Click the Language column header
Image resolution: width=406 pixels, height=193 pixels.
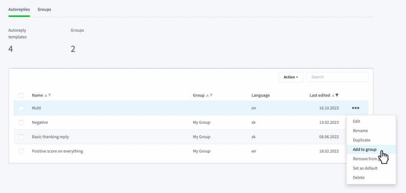tap(260, 95)
